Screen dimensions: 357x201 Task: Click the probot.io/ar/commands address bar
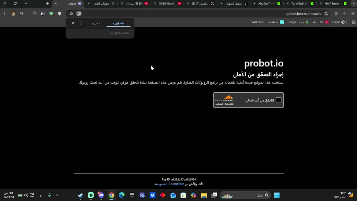pos(303,13)
